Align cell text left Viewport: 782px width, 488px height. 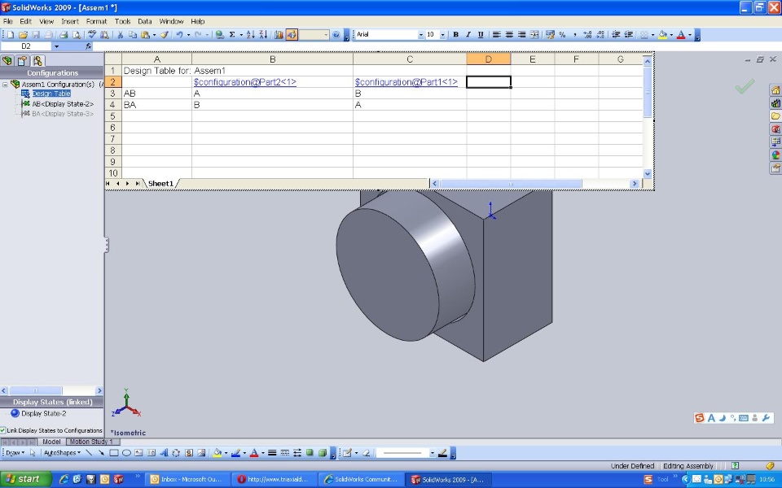(497, 35)
